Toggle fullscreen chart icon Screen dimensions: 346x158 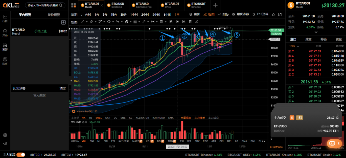[x=280, y=15]
